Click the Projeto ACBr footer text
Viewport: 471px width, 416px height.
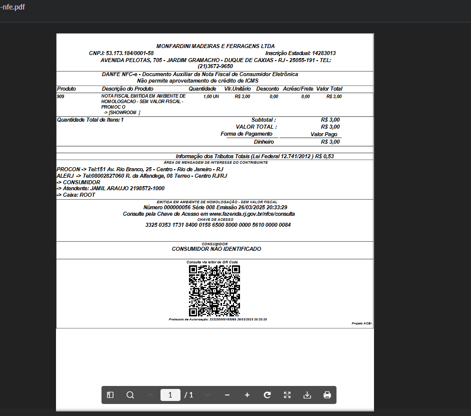click(x=361, y=324)
